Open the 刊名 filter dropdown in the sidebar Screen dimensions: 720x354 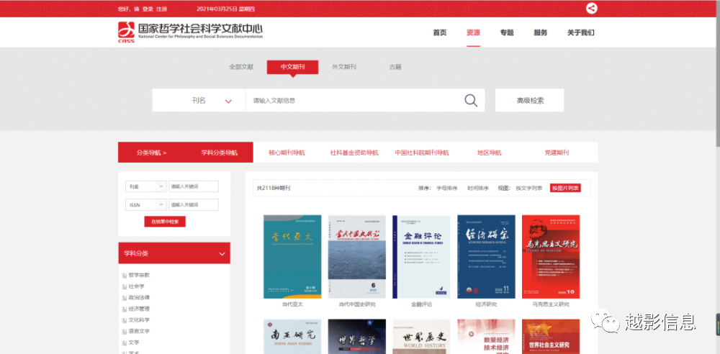pyautogui.click(x=146, y=186)
